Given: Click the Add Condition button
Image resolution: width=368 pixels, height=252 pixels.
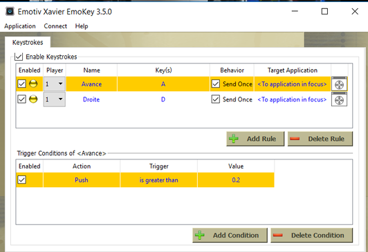Looking at the screenshot, I should tap(230, 235).
